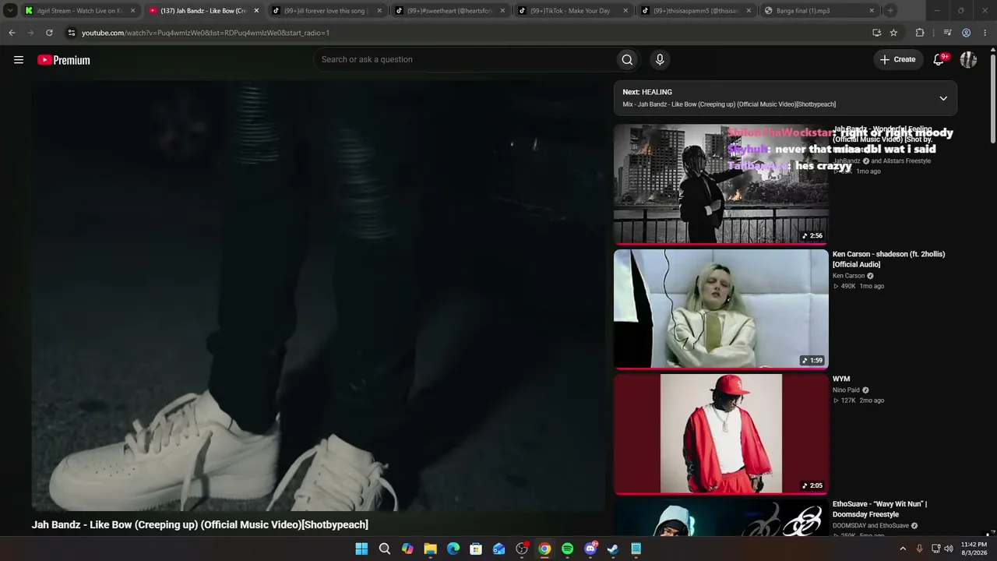Visit the Nino Paid channel
This screenshot has height=561, width=997.
click(x=846, y=390)
